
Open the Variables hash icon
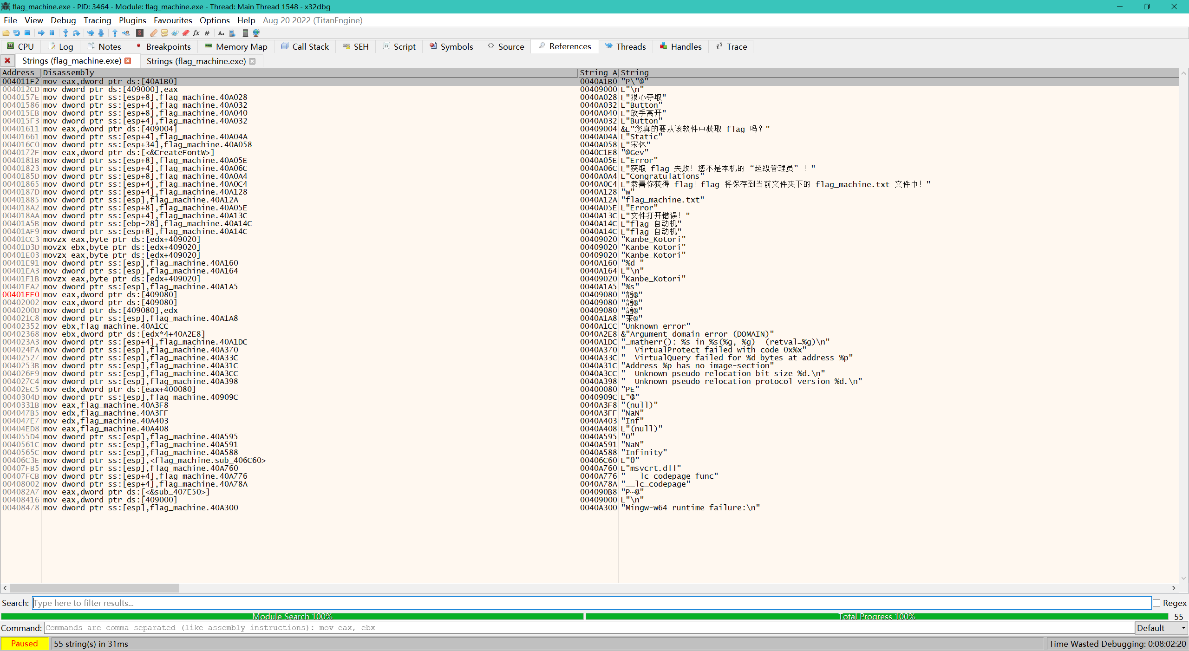coord(207,33)
